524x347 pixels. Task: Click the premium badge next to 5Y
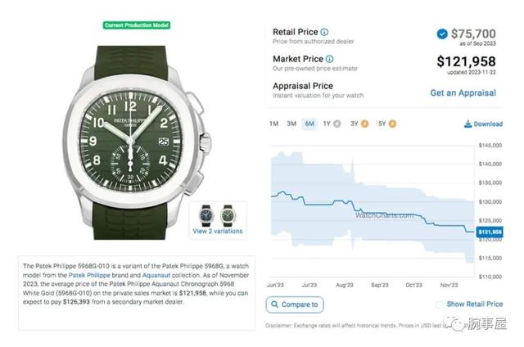392,124
